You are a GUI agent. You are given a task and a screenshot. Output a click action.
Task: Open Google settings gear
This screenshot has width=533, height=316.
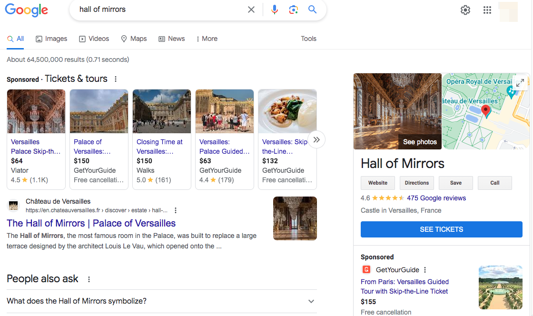(465, 10)
